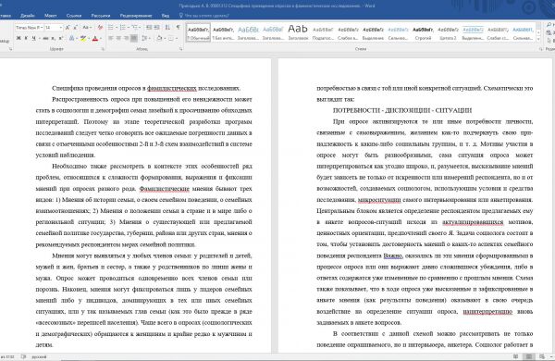Click the misspelled word фамилистических in the title
This screenshot has width=555, height=361.
click(x=172, y=88)
